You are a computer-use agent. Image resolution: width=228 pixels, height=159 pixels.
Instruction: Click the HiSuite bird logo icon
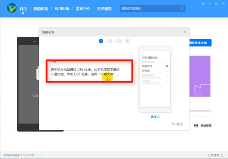coord(12,8)
